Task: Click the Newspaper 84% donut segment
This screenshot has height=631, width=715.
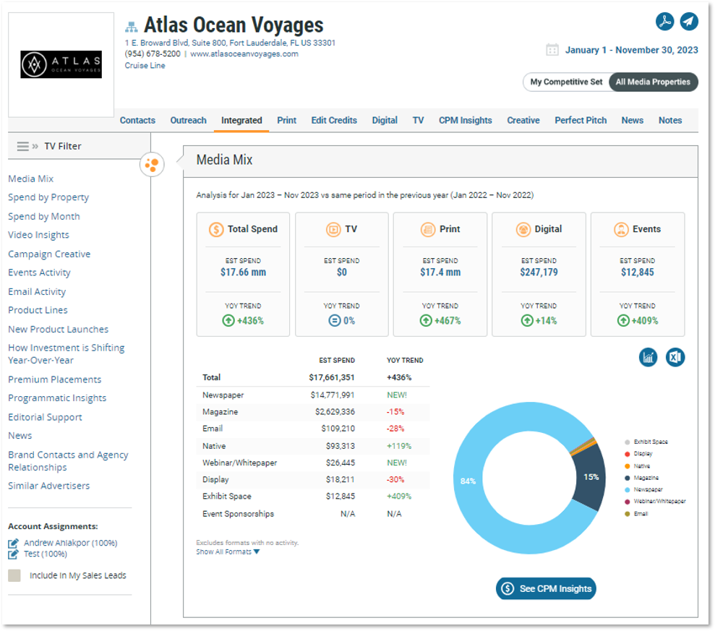Action: 468,481
